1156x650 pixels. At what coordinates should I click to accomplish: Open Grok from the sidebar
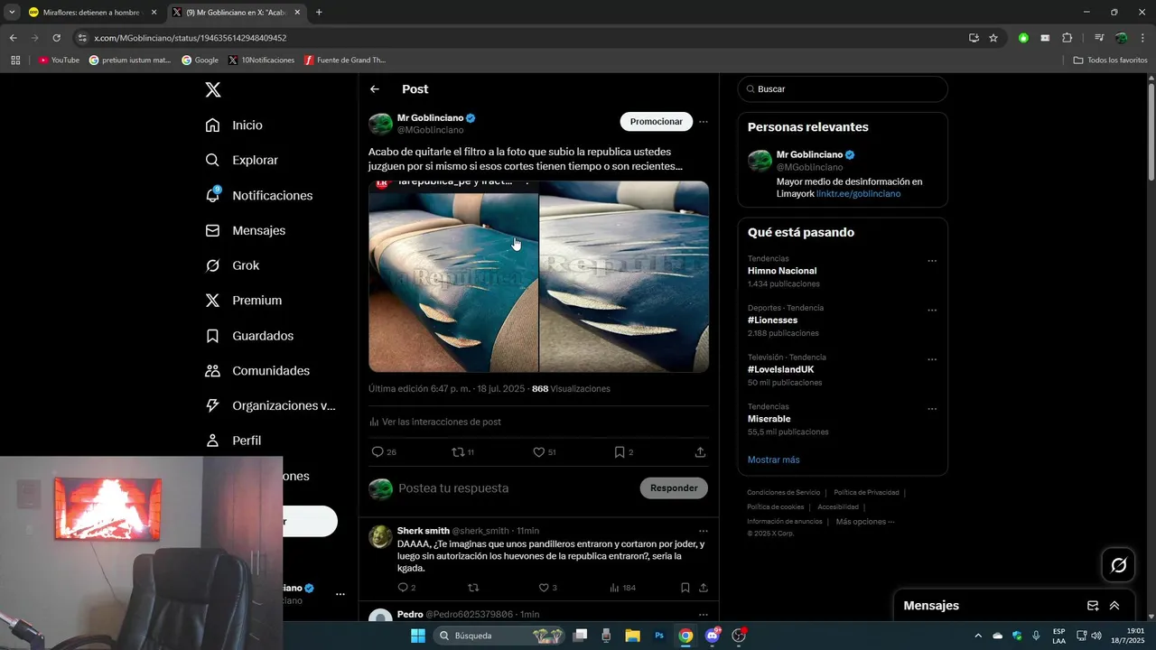pos(232,265)
